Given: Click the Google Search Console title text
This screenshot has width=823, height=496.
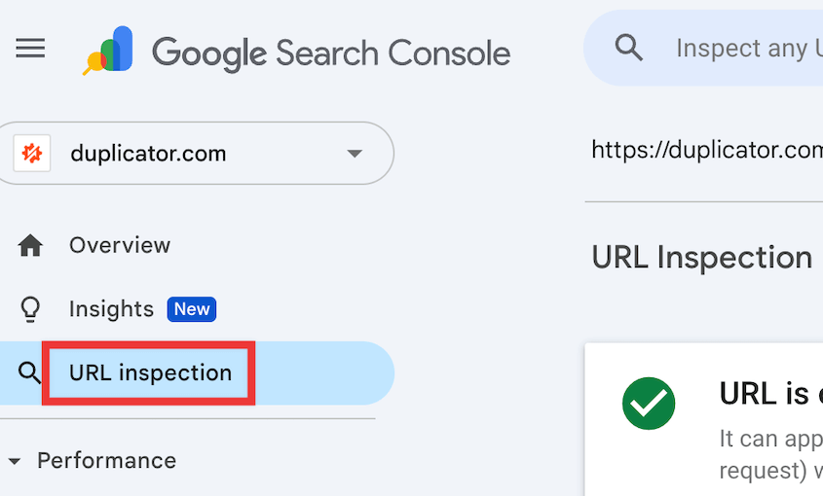Looking at the screenshot, I should [331, 52].
